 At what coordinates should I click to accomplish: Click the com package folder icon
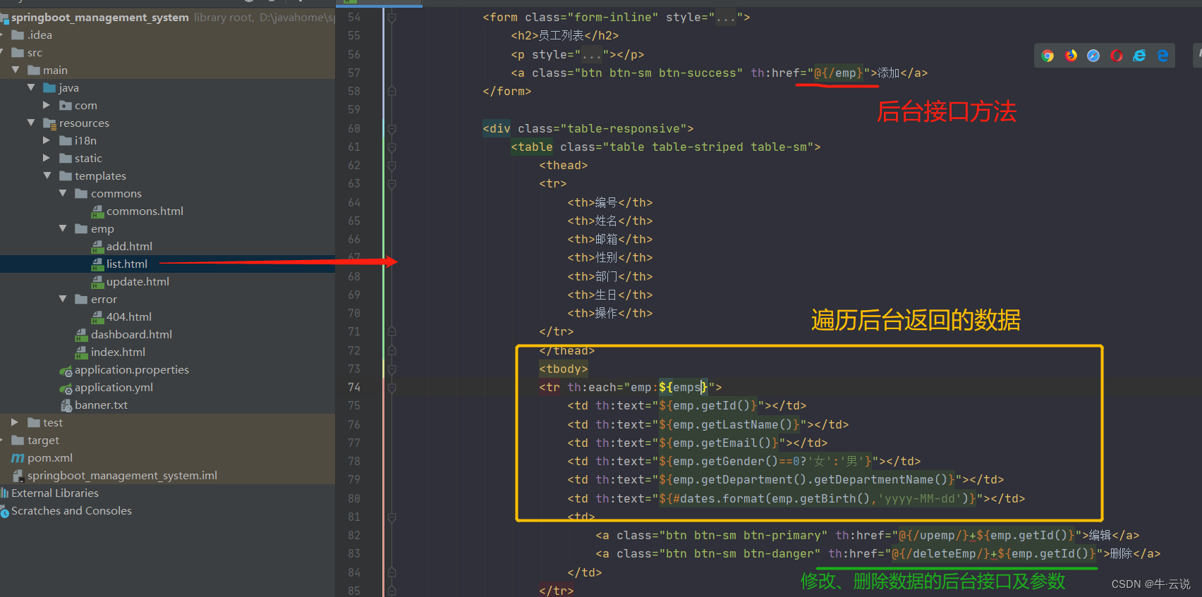66,106
